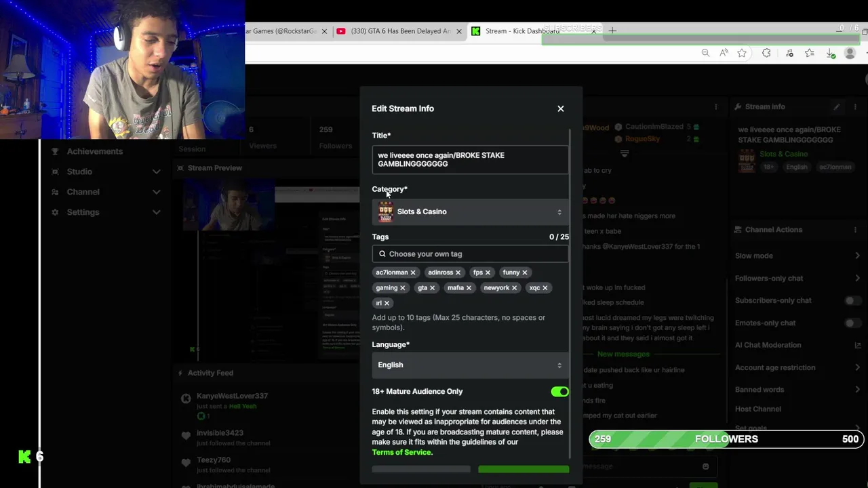Remove the mafia tag

(x=469, y=288)
